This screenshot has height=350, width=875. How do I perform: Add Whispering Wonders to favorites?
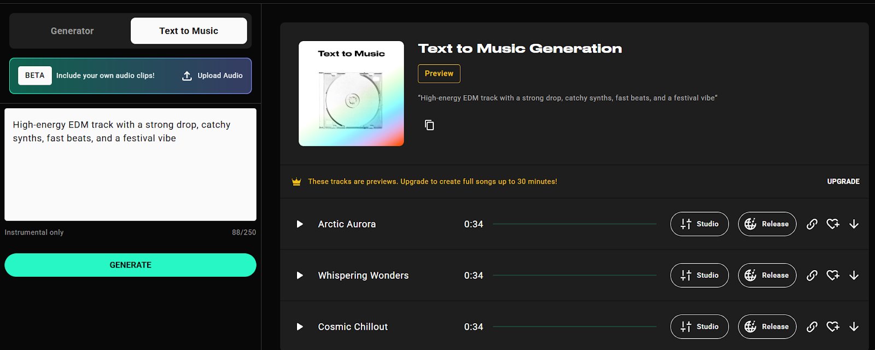click(x=833, y=276)
